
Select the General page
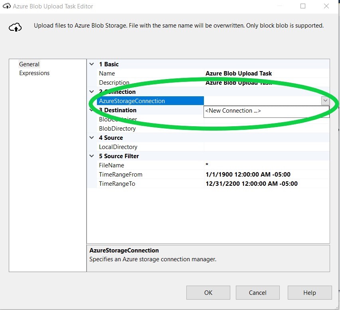click(29, 64)
